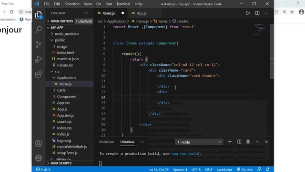Open the Search view in activity bar

39,30
